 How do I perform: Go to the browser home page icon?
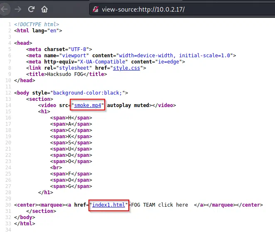click(x=44, y=9)
